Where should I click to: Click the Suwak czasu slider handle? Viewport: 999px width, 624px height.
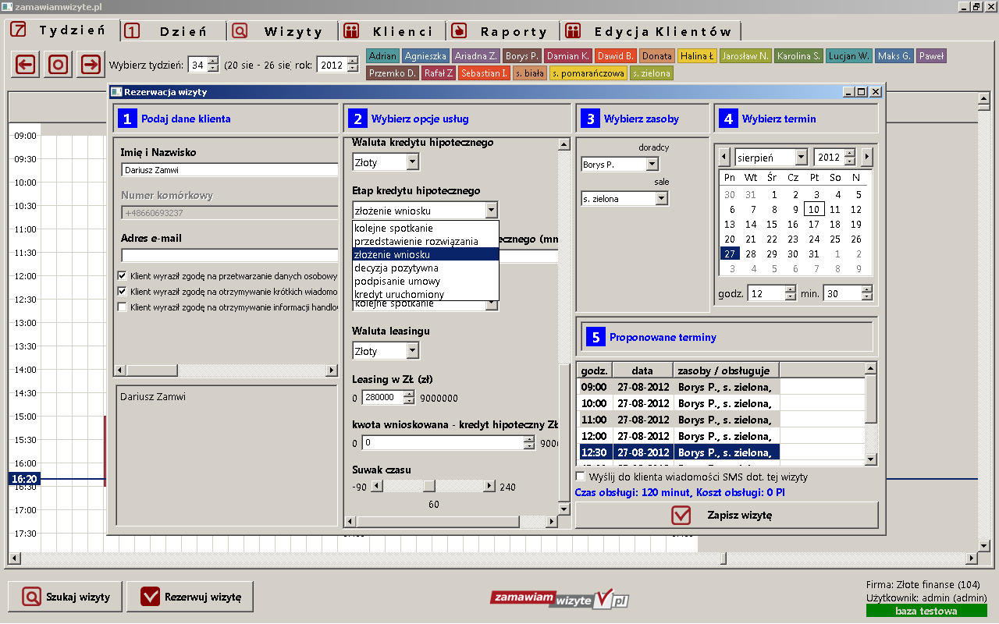tap(428, 486)
